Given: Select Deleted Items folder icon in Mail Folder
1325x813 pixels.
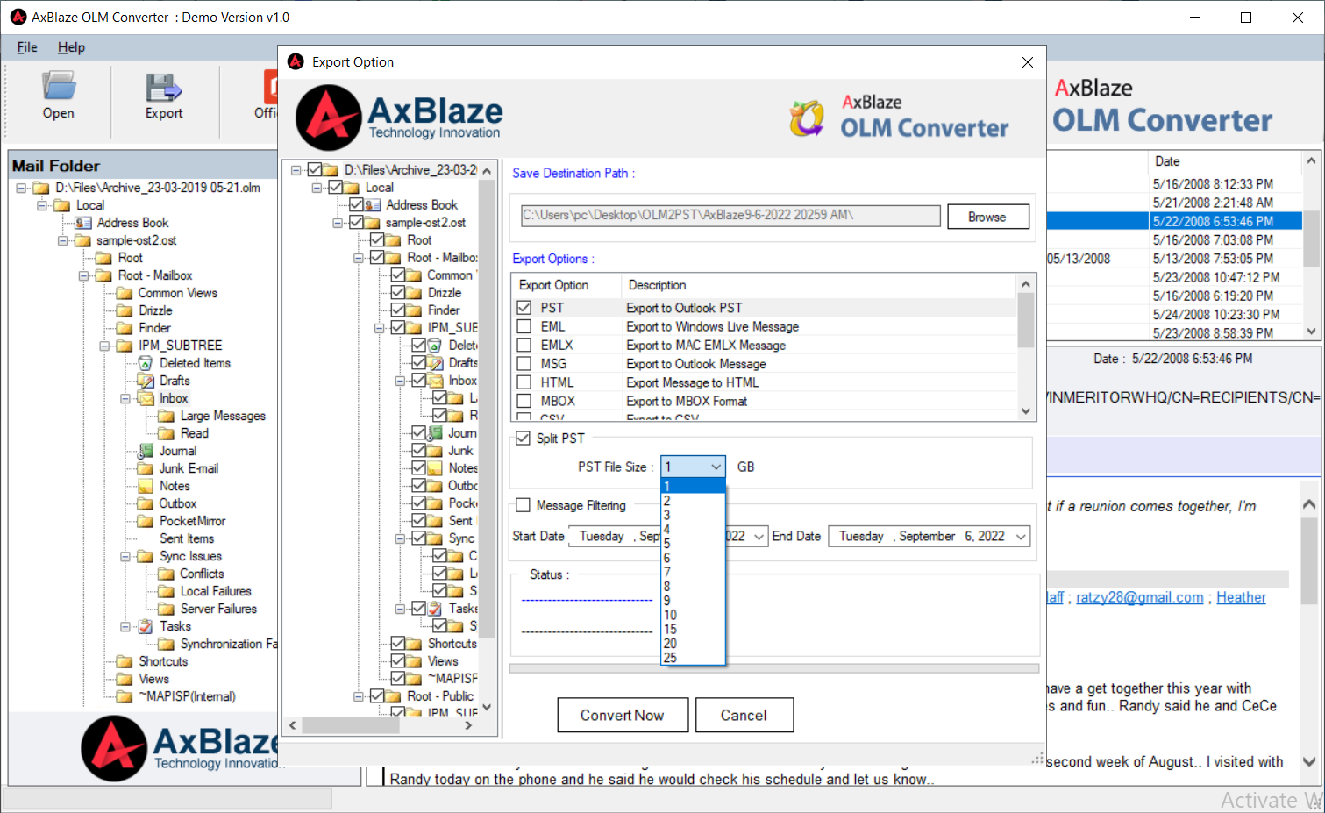Looking at the screenshot, I should (x=146, y=363).
